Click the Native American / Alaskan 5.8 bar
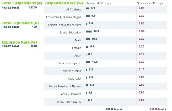Image resolution: width=172 pixels, height=111 pixels. (x=87, y=85)
